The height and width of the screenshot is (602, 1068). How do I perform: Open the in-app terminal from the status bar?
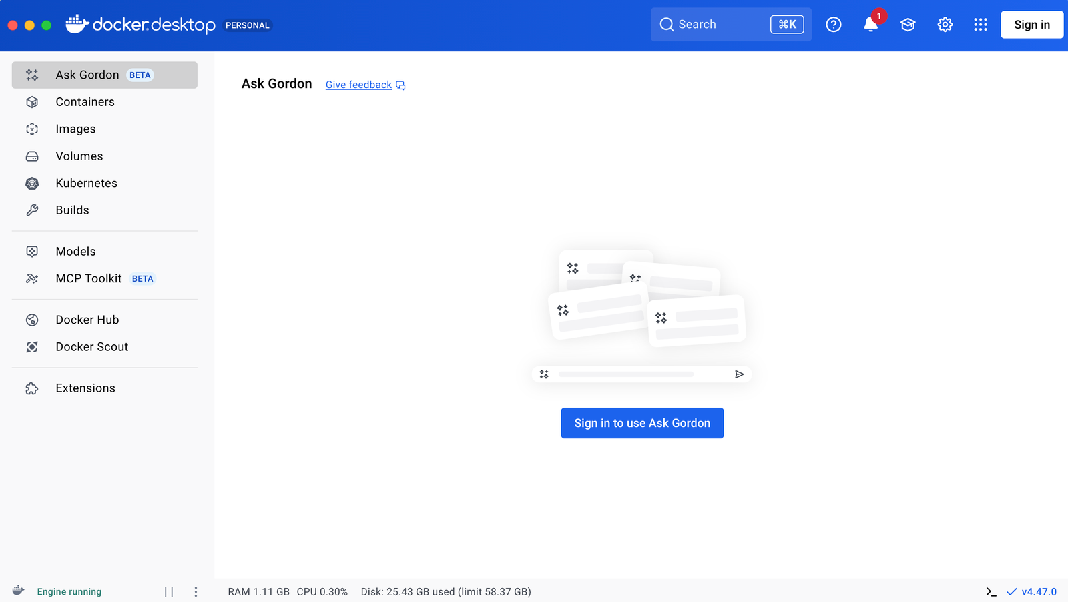(991, 591)
